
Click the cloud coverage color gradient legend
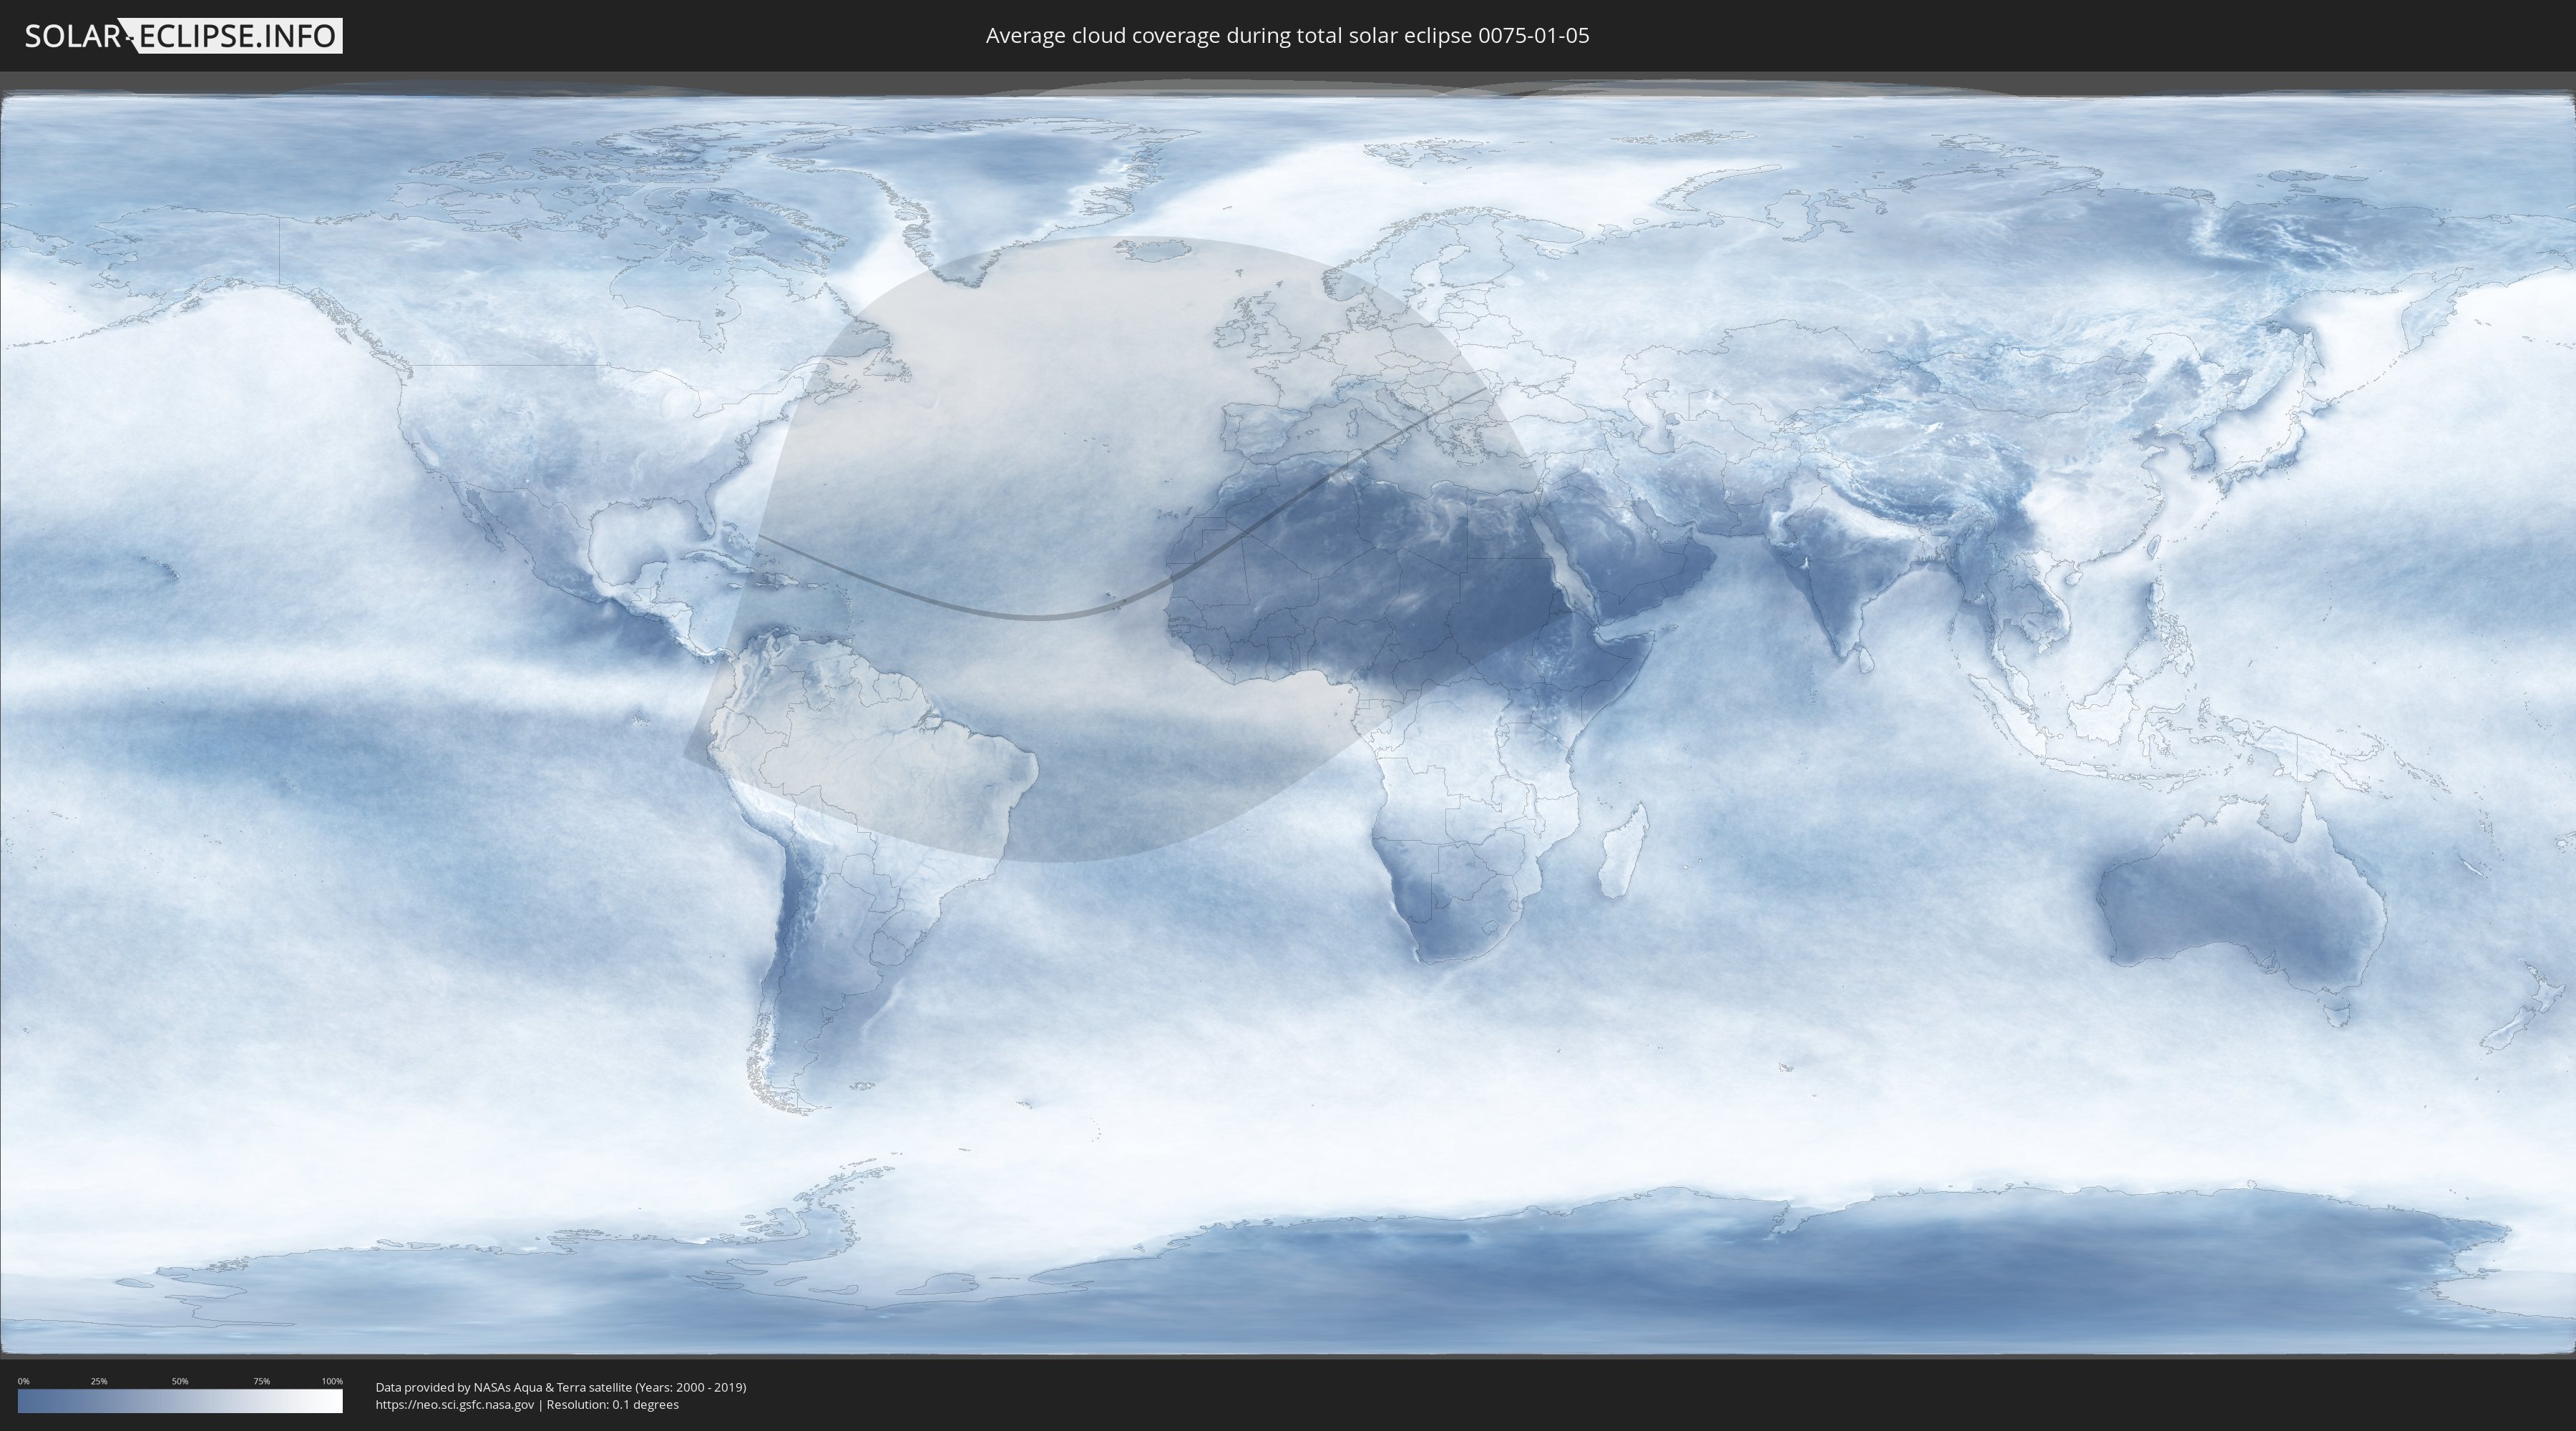[180, 1401]
